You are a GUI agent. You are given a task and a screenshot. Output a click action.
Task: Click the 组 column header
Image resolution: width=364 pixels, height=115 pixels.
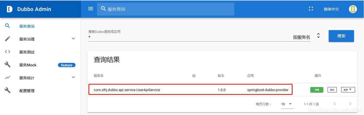coord(194,76)
